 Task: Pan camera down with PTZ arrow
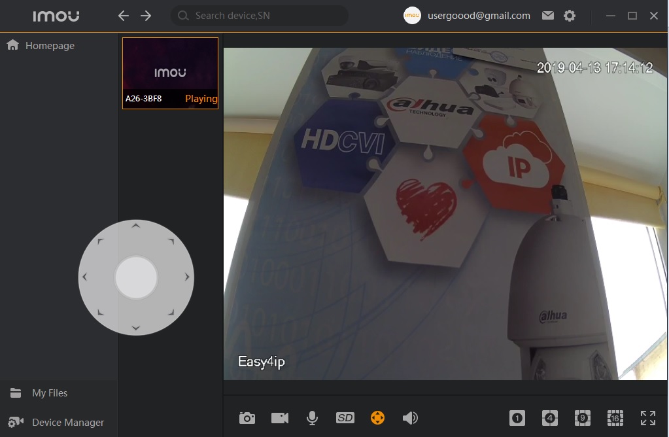pyautogui.click(x=135, y=328)
